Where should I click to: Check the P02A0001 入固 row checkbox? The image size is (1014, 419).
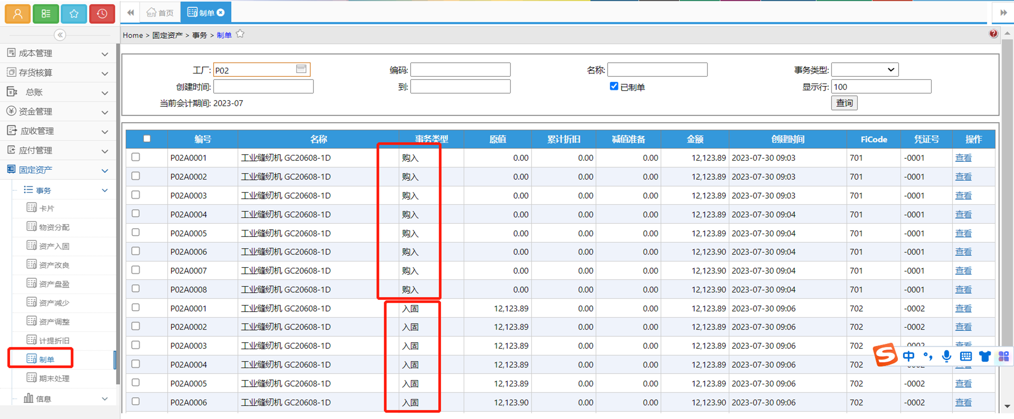(x=136, y=308)
